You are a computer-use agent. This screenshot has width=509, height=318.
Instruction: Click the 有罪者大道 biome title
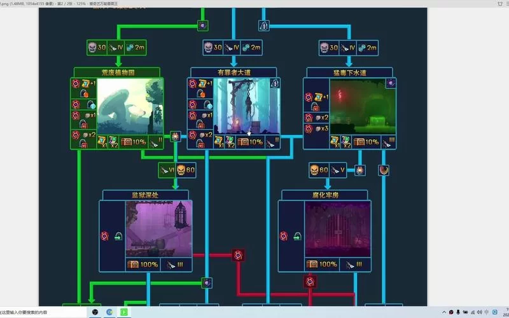(234, 73)
